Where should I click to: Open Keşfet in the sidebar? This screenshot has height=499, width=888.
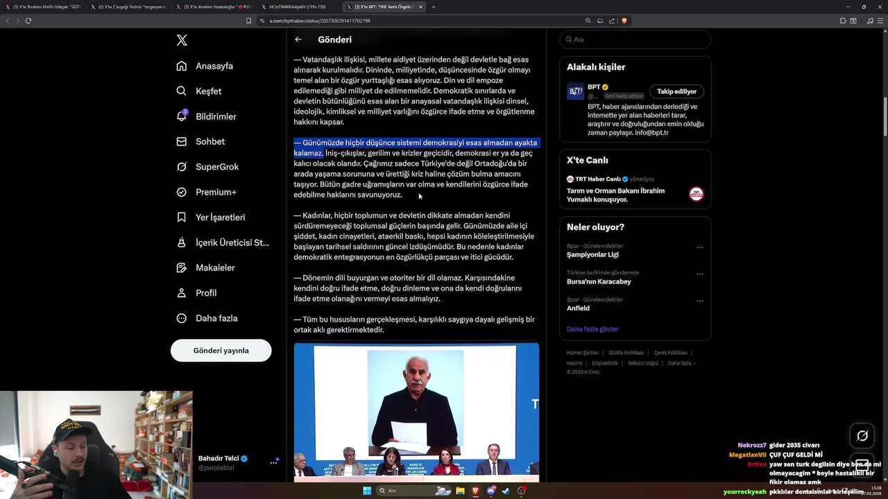pyautogui.click(x=199, y=91)
